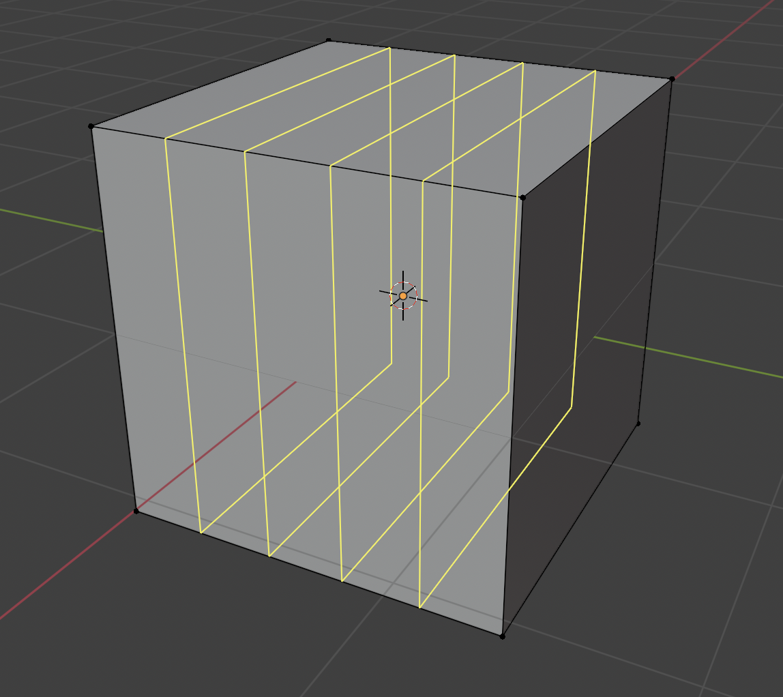Select the topmost rear vertex of the cube

click(329, 41)
